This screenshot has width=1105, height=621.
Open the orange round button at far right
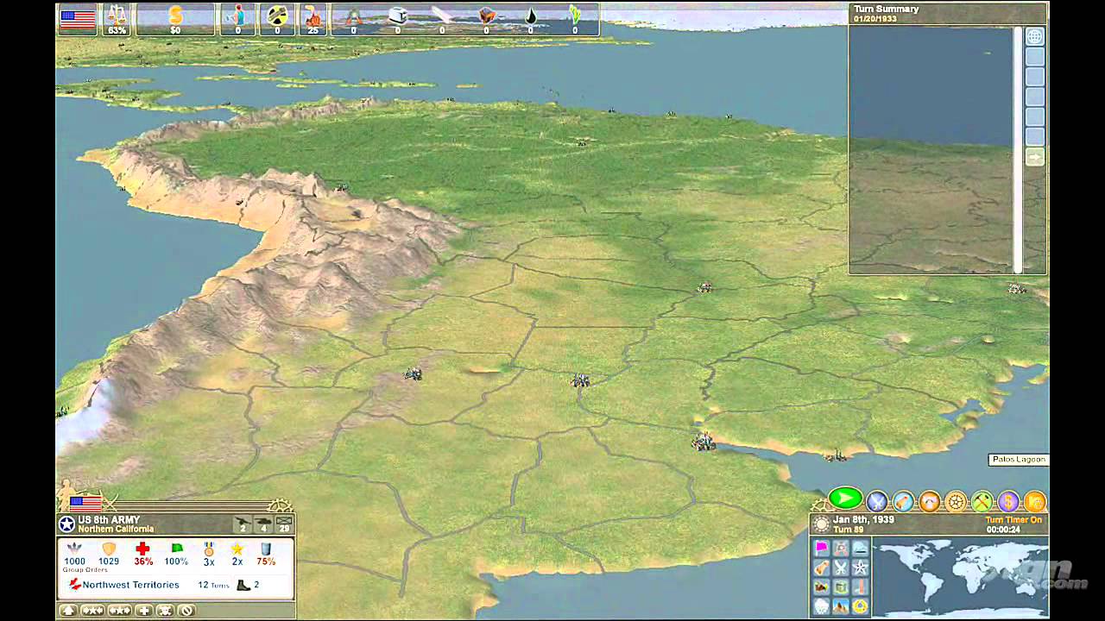pyautogui.click(x=1035, y=501)
